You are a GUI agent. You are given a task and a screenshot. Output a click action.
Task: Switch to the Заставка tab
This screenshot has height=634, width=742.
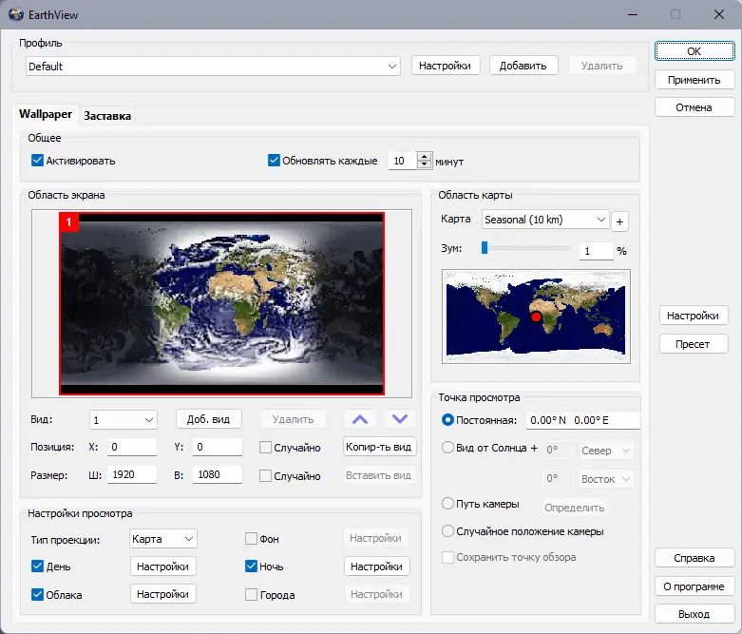(x=107, y=116)
